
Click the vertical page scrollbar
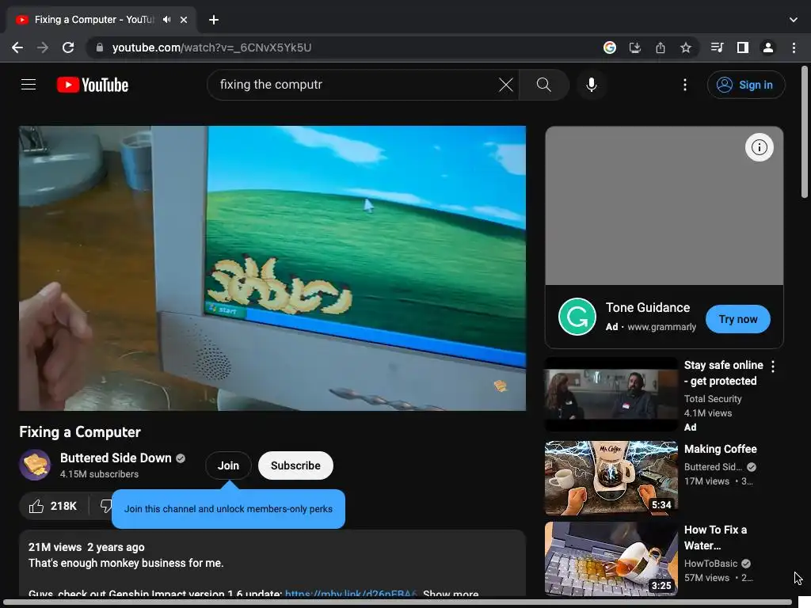click(x=805, y=132)
